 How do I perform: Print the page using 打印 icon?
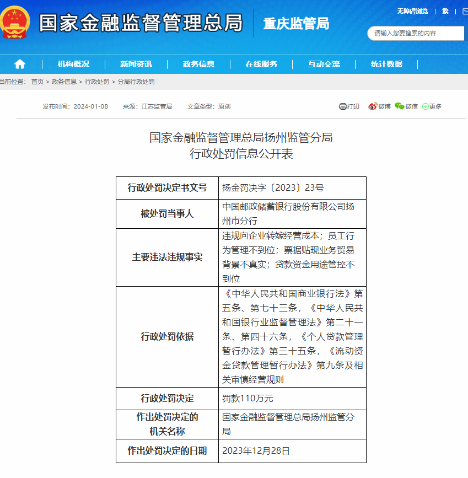349,106
